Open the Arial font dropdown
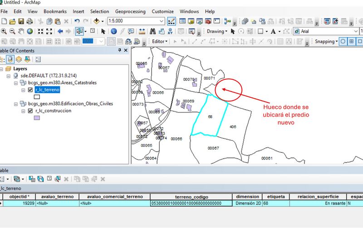 coord(356,31)
